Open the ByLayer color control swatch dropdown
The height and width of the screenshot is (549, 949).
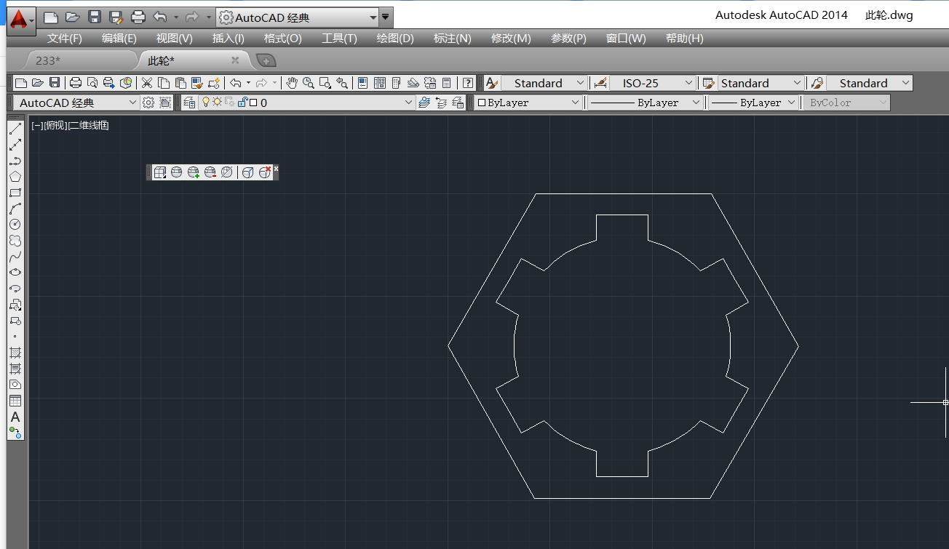[x=575, y=103]
